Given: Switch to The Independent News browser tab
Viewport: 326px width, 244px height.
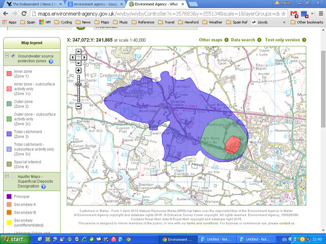Looking at the screenshot, I should [32, 4].
